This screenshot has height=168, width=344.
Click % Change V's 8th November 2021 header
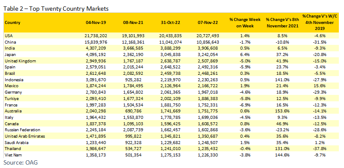pos(282,23)
